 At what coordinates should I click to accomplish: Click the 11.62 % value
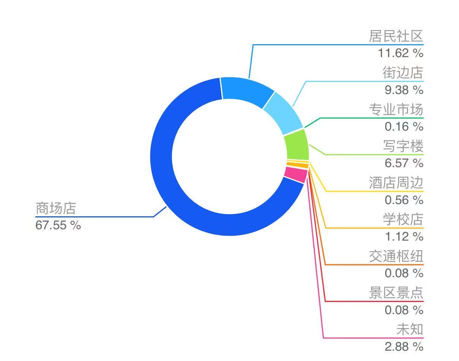coord(400,53)
